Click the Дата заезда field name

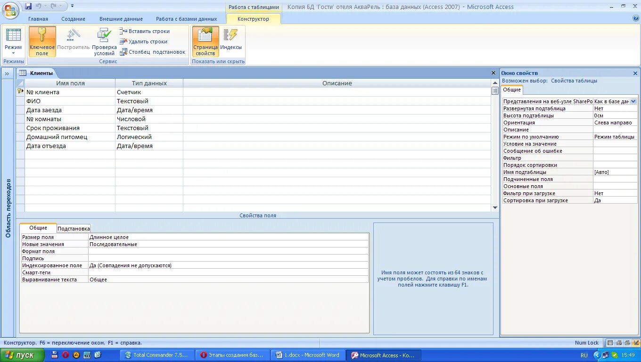tap(70, 110)
